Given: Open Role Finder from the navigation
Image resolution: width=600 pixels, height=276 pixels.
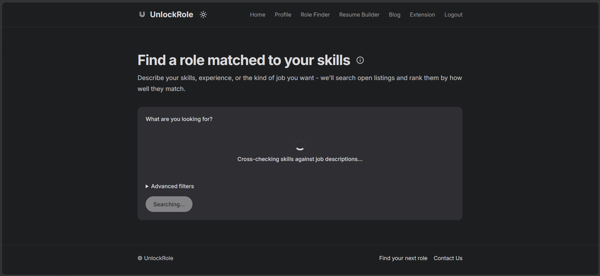Looking at the screenshot, I should pyautogui.click(x=315, y=15).
